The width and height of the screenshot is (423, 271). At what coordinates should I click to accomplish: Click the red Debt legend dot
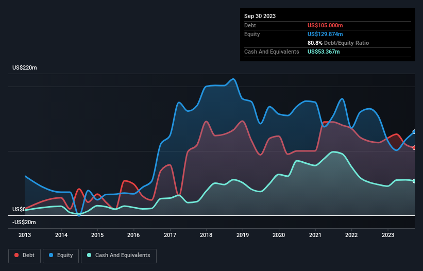[x=16, y=255]
